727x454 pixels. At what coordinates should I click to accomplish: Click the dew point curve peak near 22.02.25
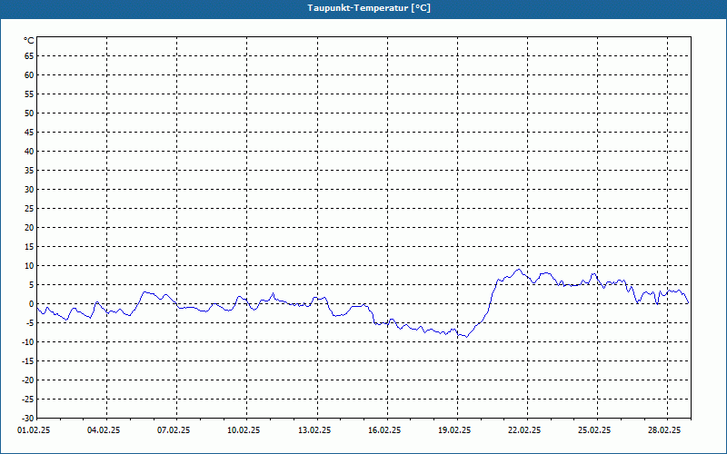pos(519,269)
